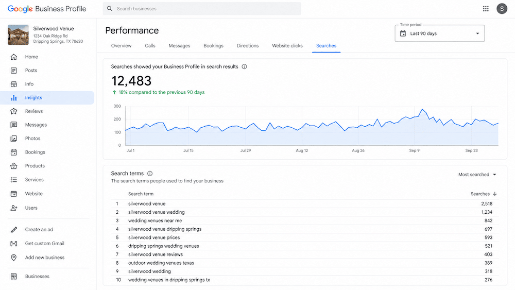Open the Website browser icon
The height and width of the screenshot is (290, 515).
point(13,194)
